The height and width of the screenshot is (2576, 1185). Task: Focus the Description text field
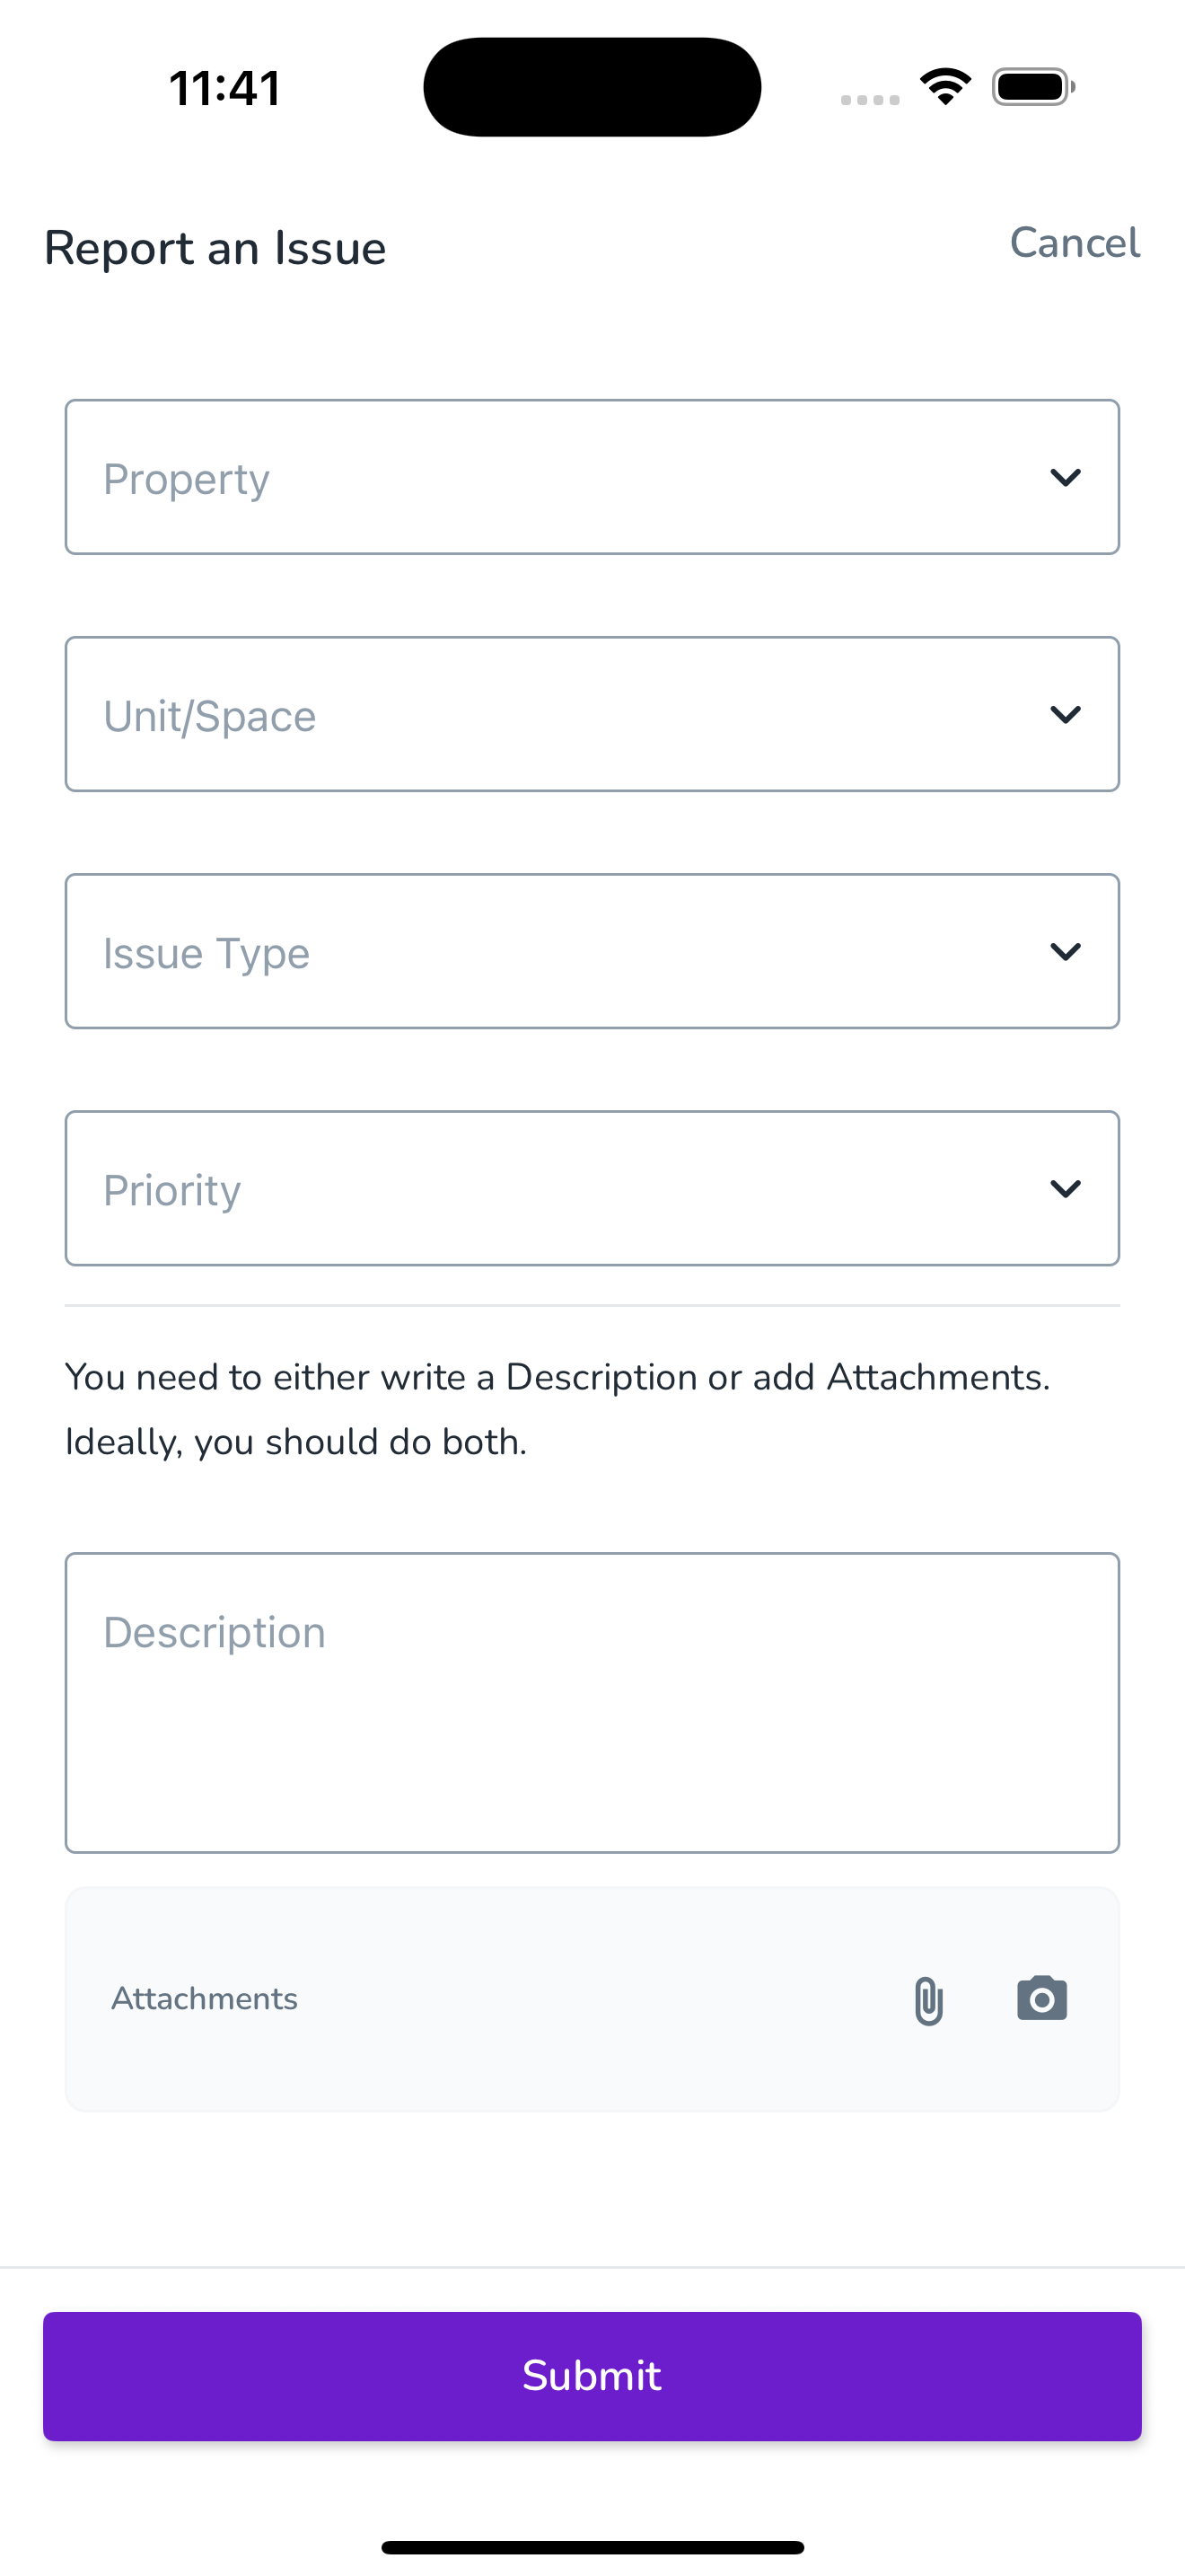click(592, 1702)
